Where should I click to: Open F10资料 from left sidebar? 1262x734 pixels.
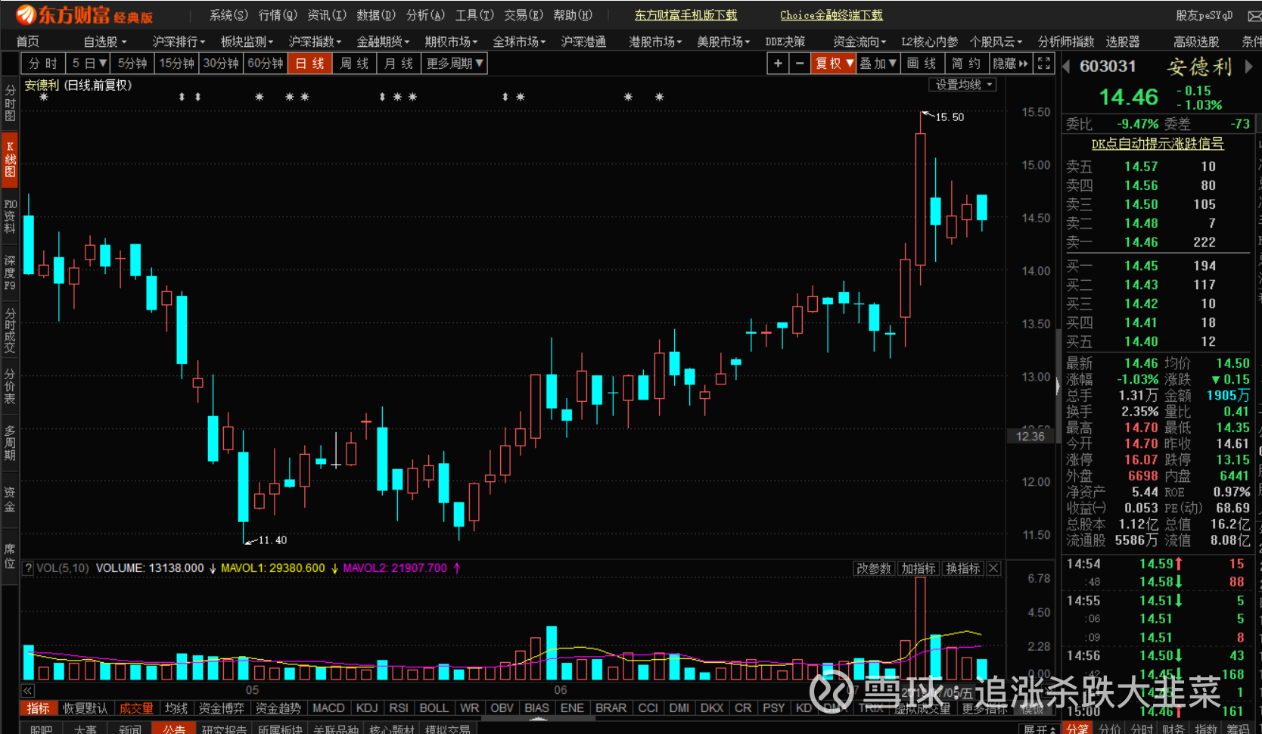10,216
